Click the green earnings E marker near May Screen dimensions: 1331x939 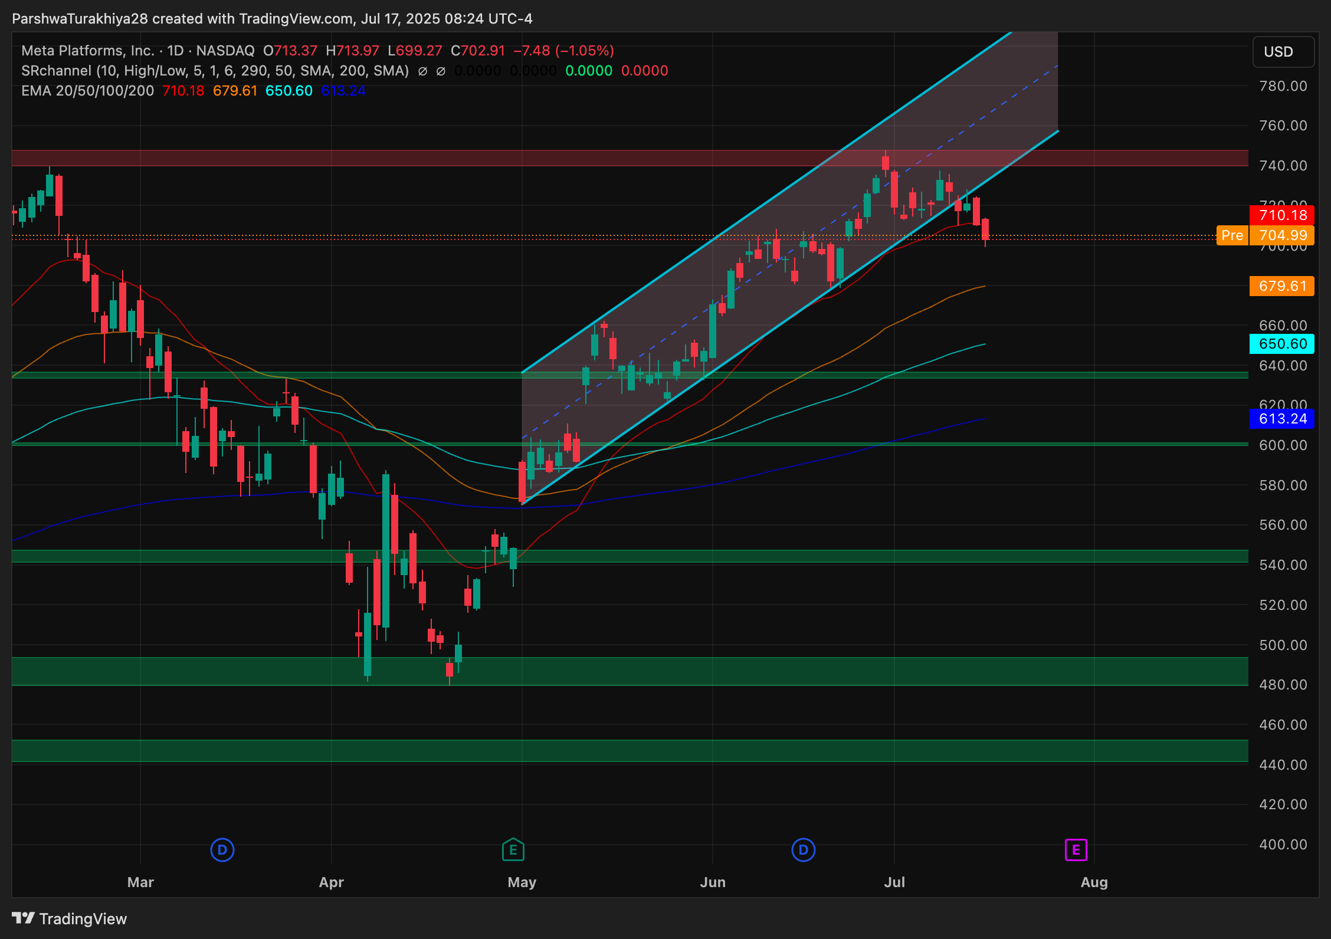(x=513, y=850)
